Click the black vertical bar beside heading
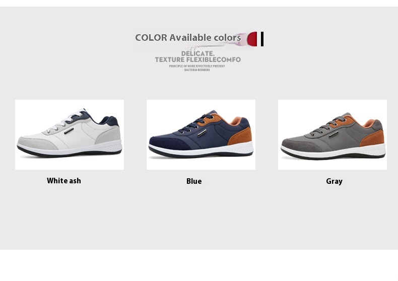The width and height of the screenshot is (398, 281). tap(262, 39)
